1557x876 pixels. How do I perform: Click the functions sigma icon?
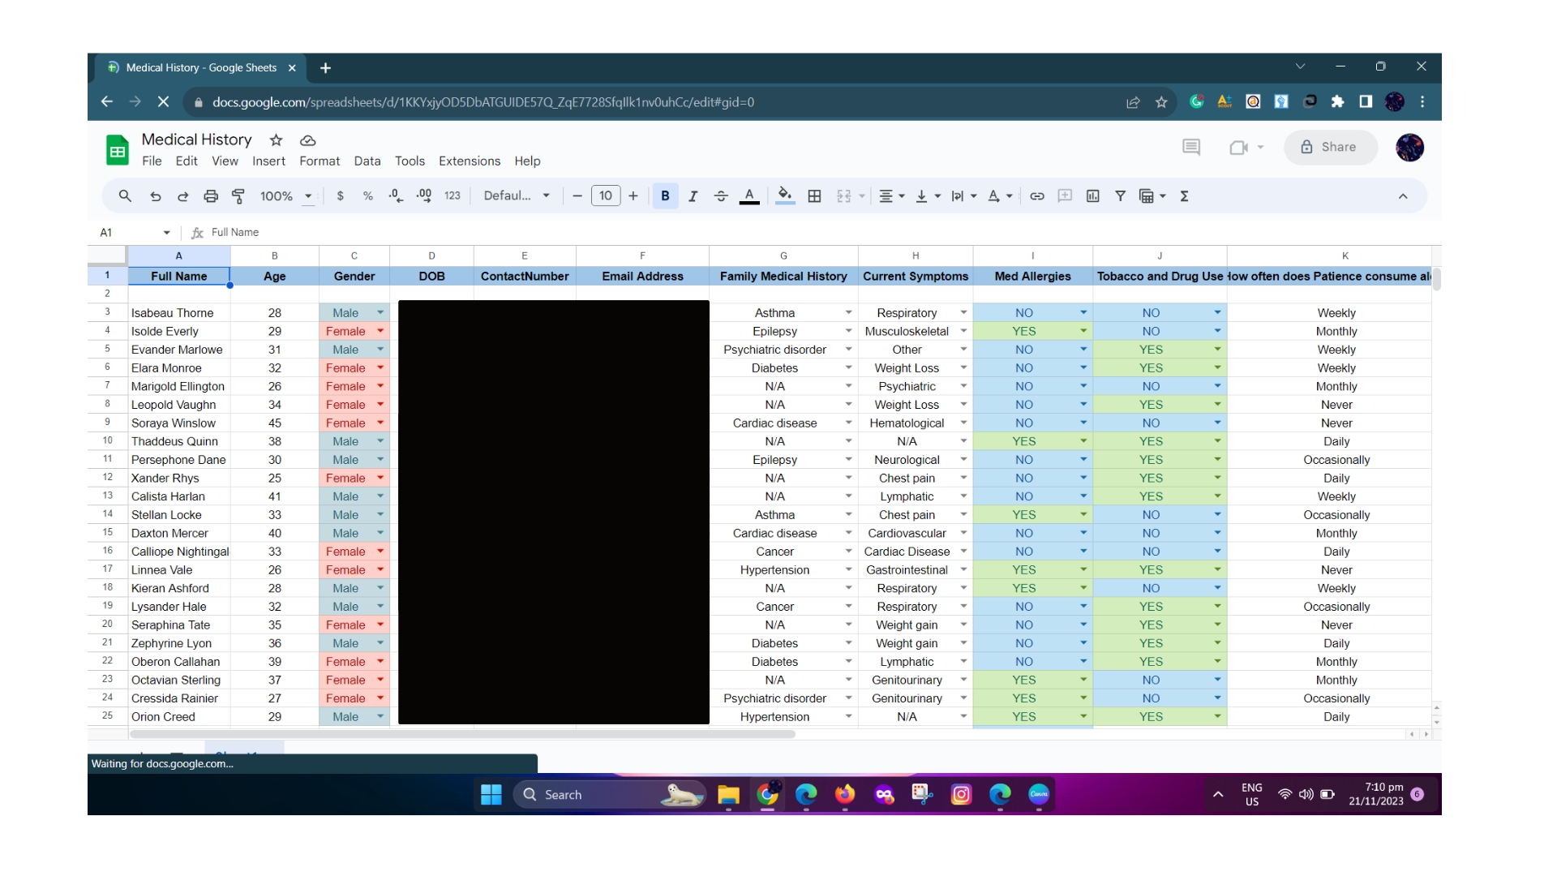coord(1184,196)
